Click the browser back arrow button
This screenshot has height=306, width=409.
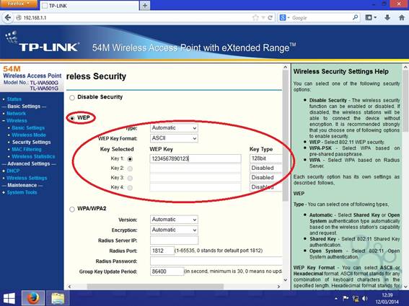click(x=8, y=18)
